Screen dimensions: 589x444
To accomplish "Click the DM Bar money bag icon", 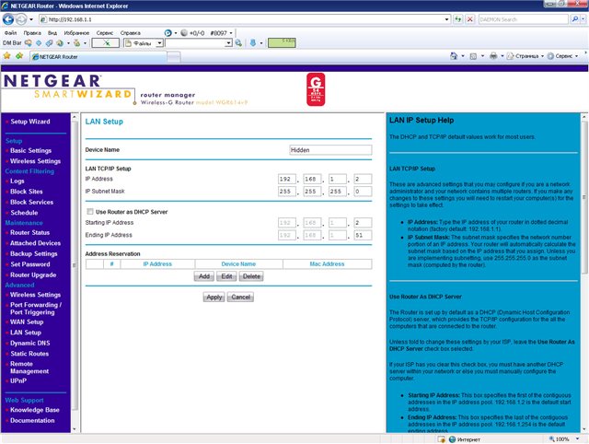I will click(x=77, y=43).
